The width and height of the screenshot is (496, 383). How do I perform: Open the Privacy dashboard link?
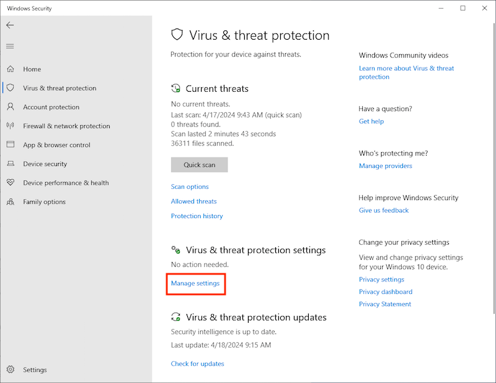click(385, 292)
